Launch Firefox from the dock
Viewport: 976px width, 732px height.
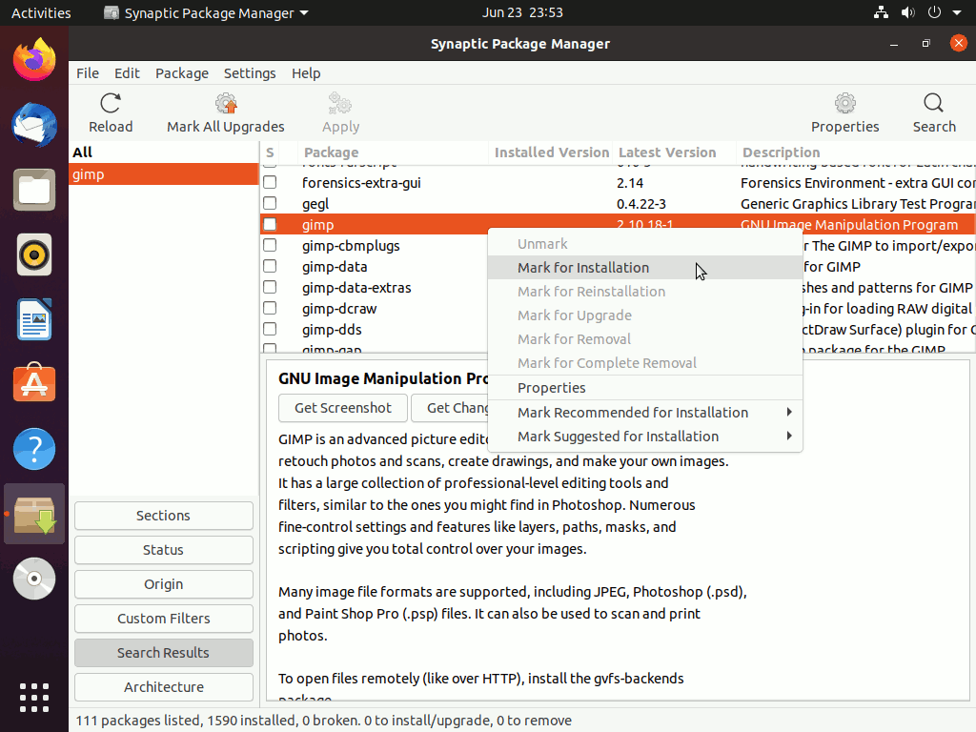point(34,60)
